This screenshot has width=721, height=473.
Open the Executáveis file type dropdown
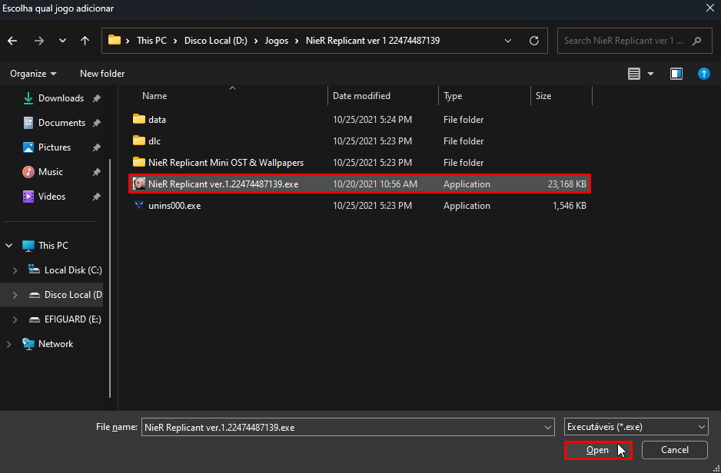pyautogui.click(x=635, y=427)
